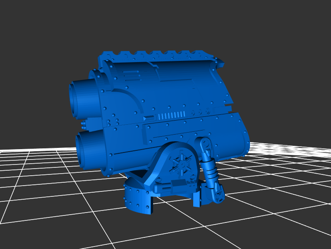Click the upper exhaust cylinder opening
The height and width of the screenshot is (249, 331).
(78, 99)
